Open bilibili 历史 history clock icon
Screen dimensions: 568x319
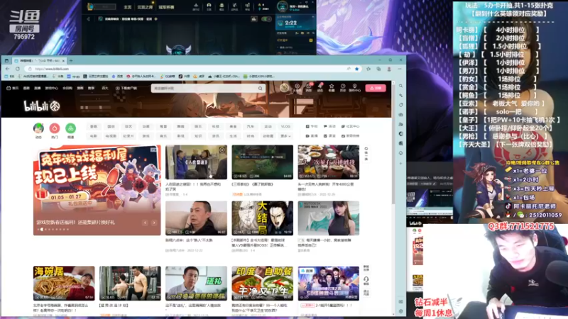coord(343,87)
